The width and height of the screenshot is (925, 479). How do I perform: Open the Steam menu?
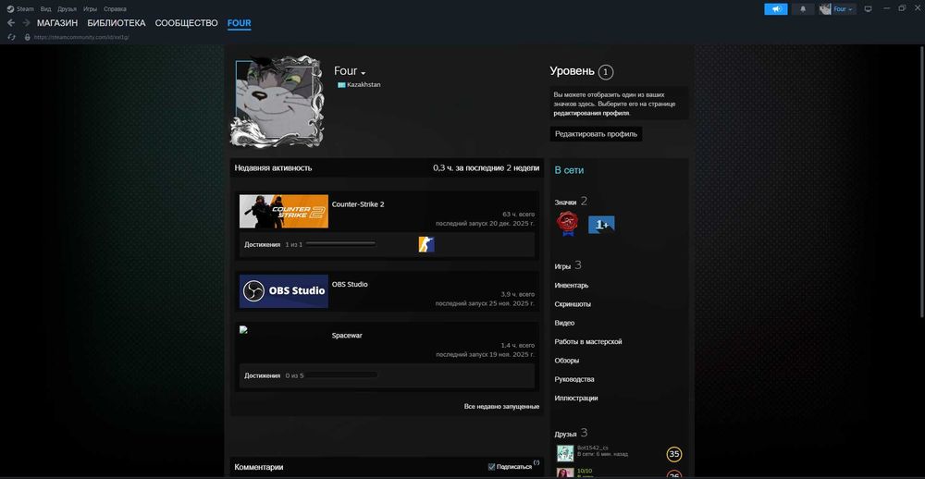[x=25, y=9]
